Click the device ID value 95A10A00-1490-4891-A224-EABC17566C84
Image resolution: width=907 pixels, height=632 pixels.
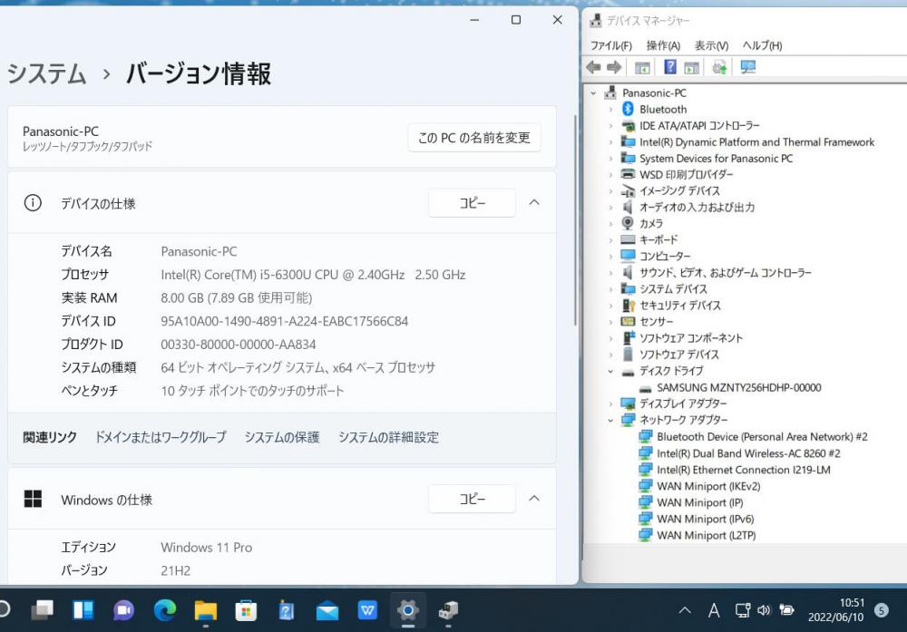[285, 321]
